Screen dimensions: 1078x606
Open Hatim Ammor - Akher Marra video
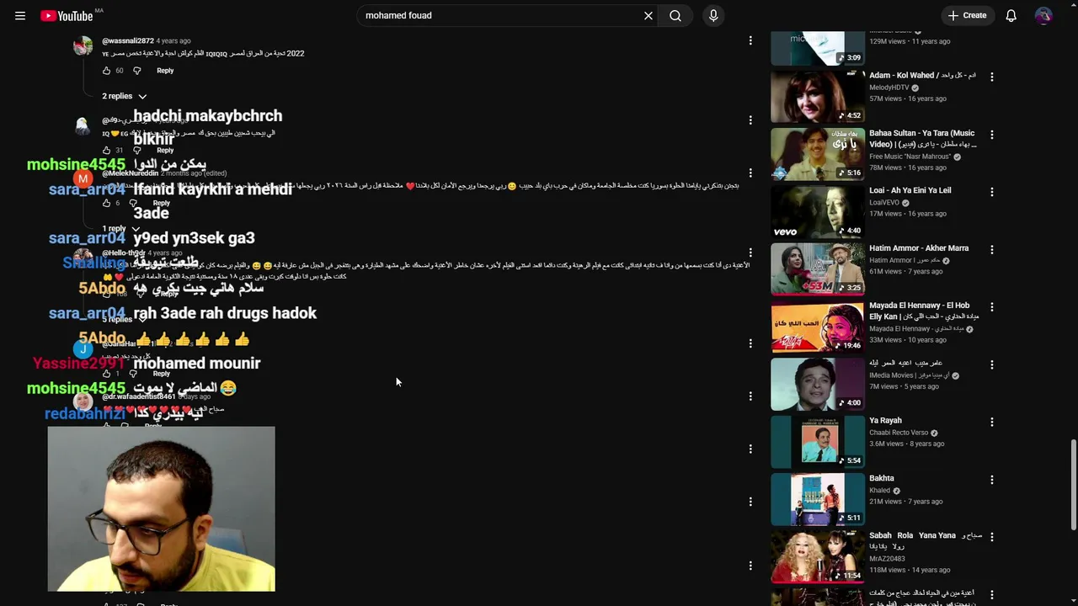[x=919, y=248]
